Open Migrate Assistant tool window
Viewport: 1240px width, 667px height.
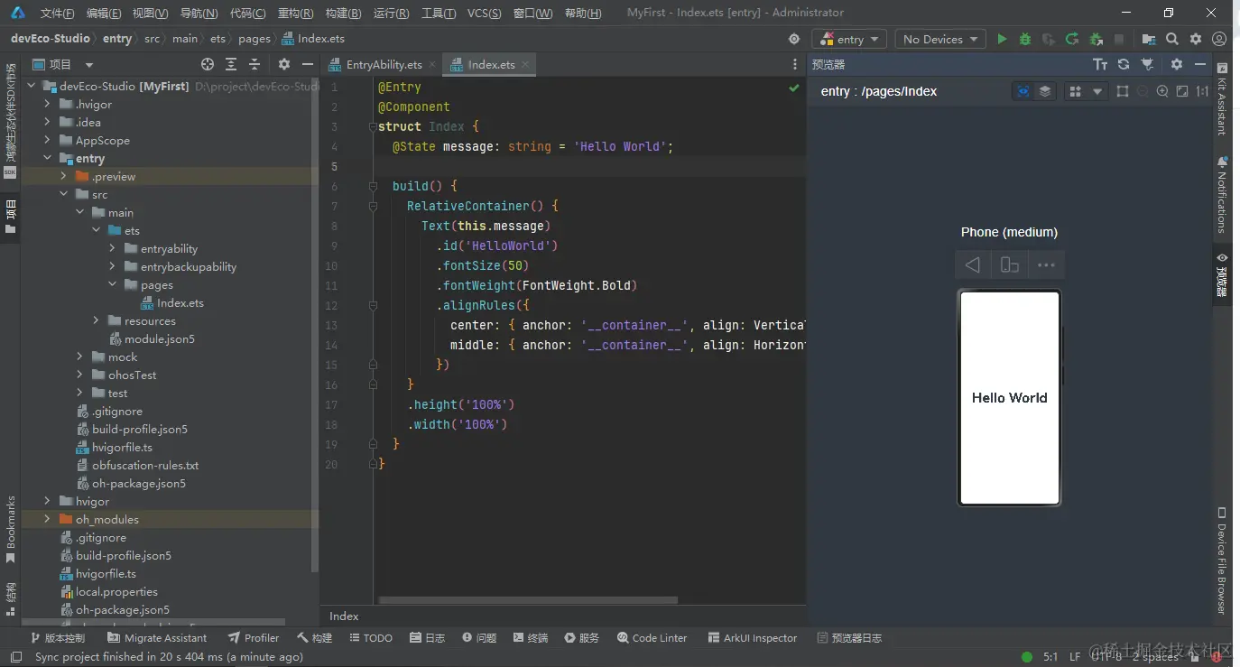(x=157, y=637)
